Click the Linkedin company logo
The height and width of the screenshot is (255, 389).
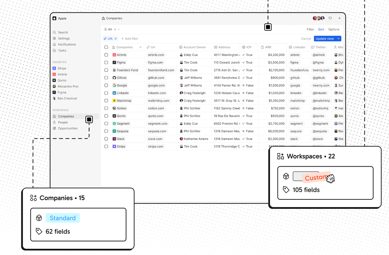[x=114, y=93]
